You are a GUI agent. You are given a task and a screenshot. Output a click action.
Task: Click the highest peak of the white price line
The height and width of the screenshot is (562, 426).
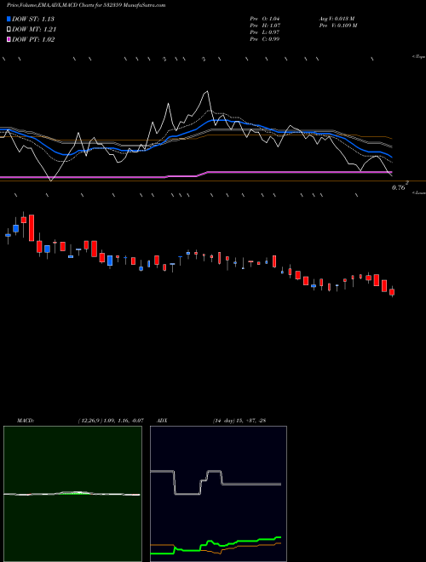(207, 92)
